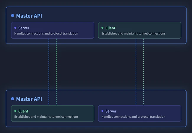
Task: Click the Server label in the lower panel
Action: coord(111,111)
